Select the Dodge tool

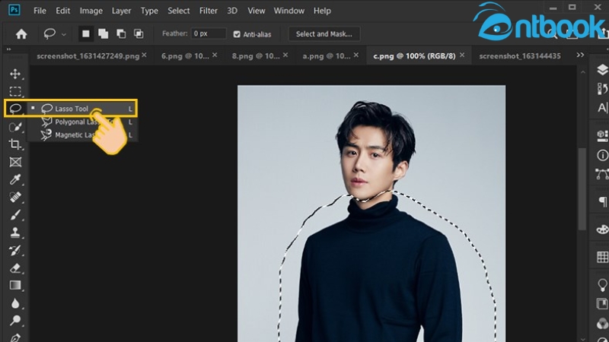[15, 320]
